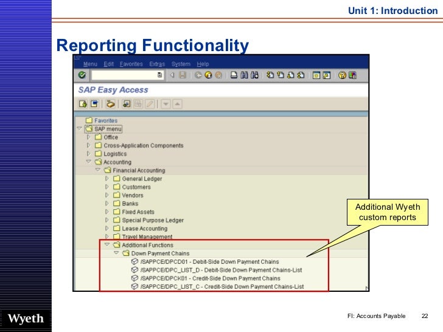Open the Edit menu
Image resolution: width=443 pixels, height=332 pixels.
108,64
